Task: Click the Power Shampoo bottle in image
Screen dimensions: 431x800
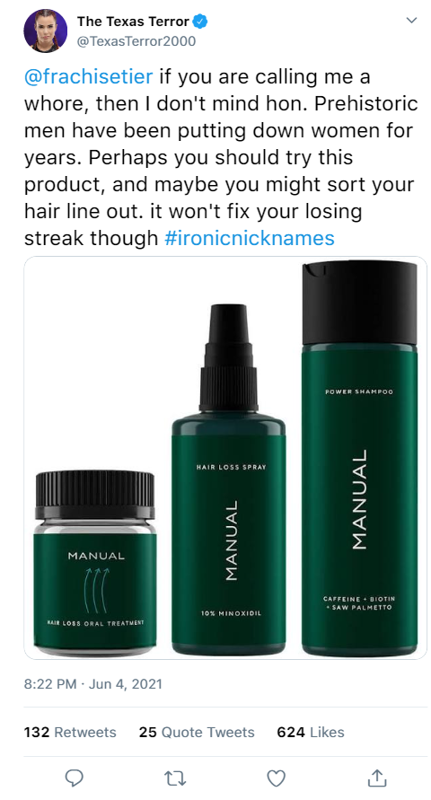Action: (359, 458)
